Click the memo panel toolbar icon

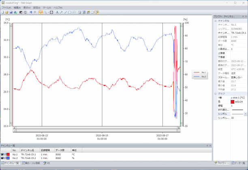click(88, 12)
